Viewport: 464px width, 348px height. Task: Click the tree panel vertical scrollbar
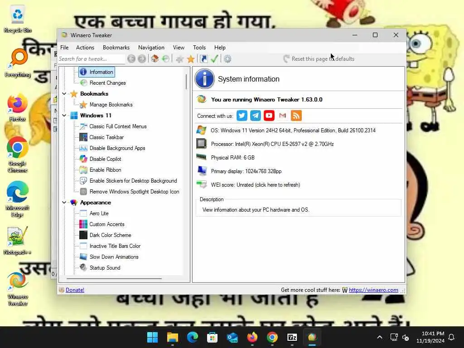click(x=186, y=82)
